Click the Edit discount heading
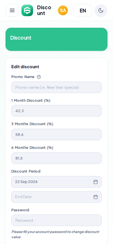 tap(25, 67)
